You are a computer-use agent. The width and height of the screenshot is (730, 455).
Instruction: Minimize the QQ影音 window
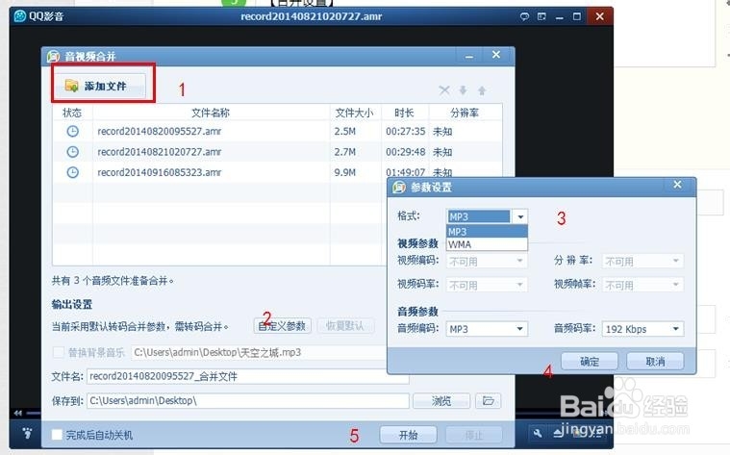point(559,17)
